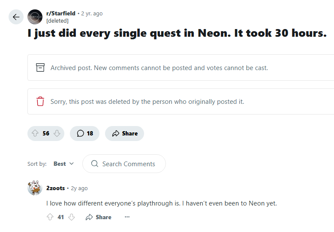Open 2zoots user avatar

click(35, 188)
